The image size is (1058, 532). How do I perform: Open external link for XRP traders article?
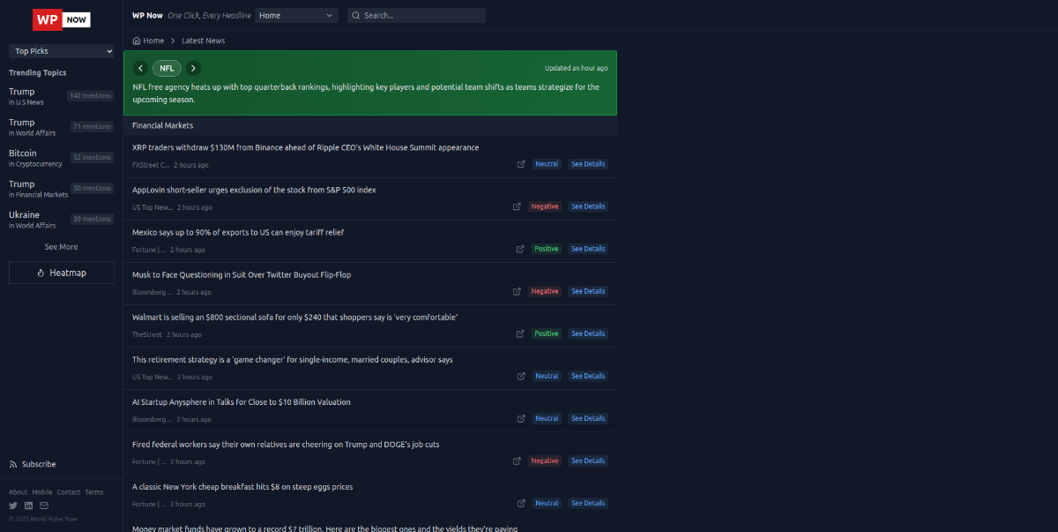pos(521,164)
